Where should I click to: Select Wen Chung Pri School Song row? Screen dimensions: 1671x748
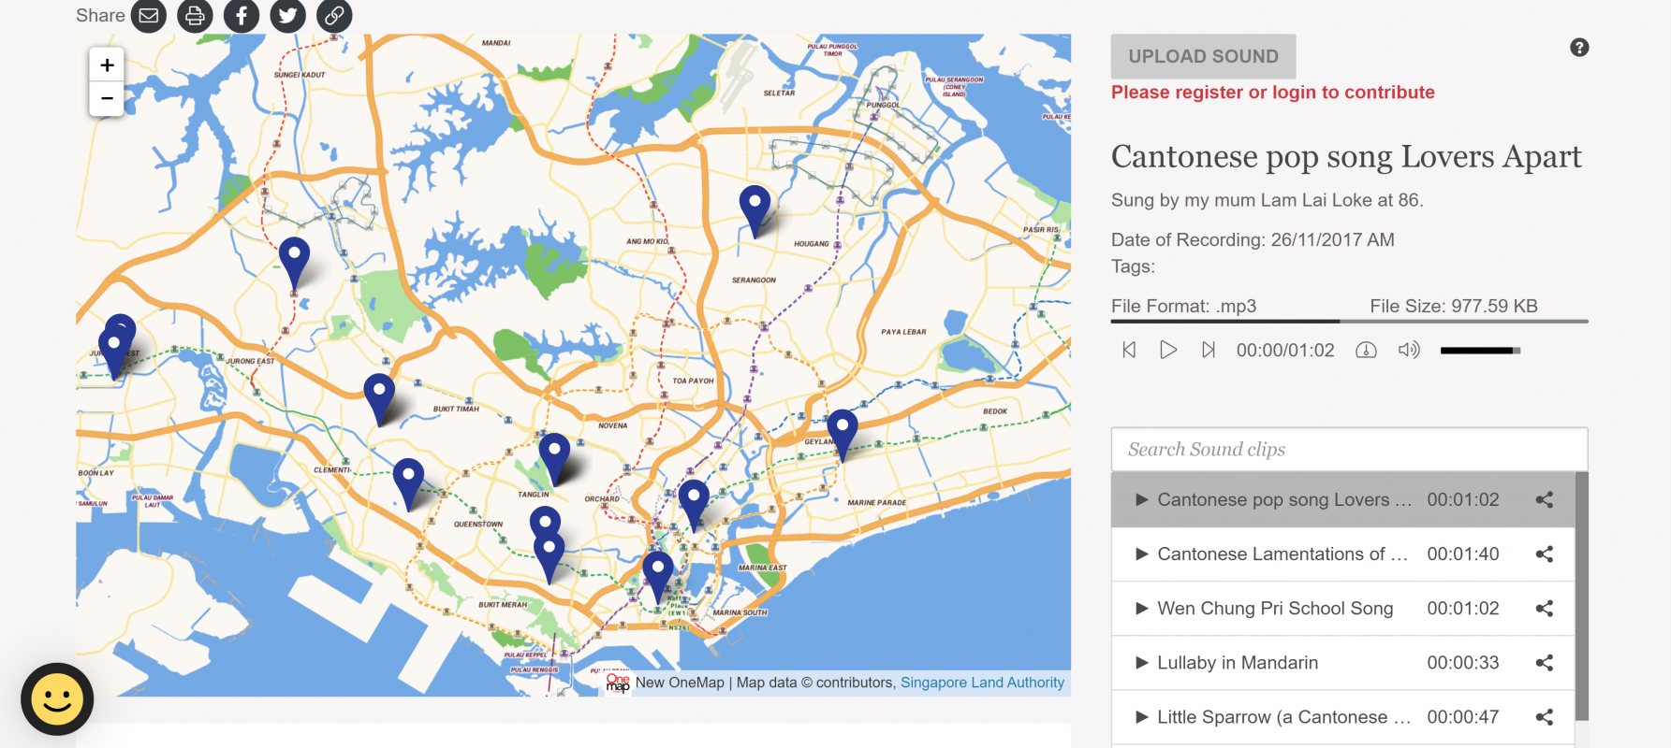(1343, 609)
